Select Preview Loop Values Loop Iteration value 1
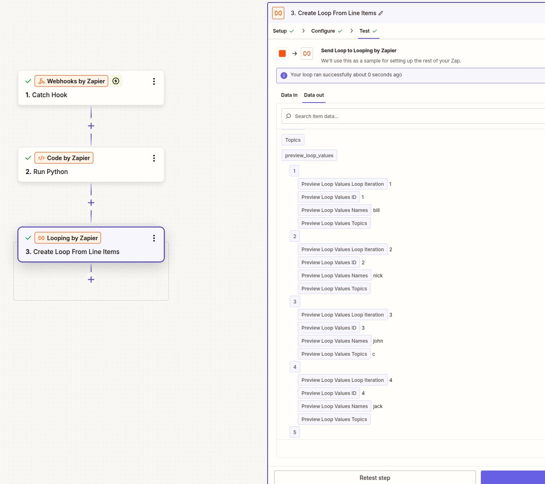Viewport: 545px width, 484px height. click(x=343, y=184)
